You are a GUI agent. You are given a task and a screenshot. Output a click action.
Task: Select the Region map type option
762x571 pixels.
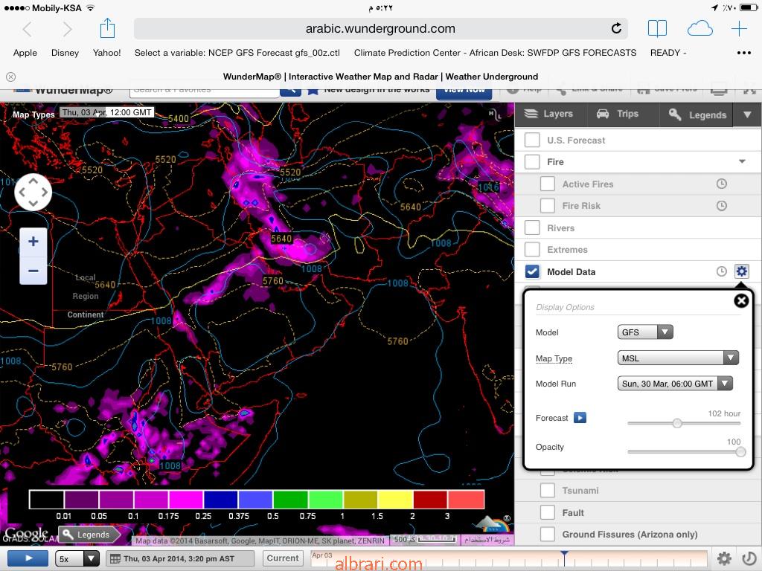[86, 296]
